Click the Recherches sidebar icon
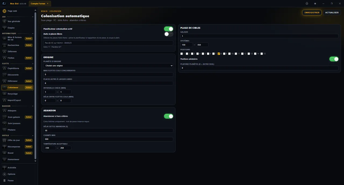This screenshot has height=185, width=344. pyautogui.click(x=4, y=45)
